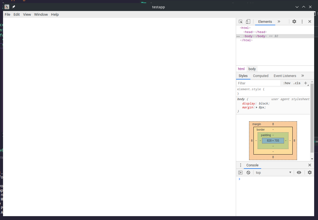Open DevTools settings gear icon
The image size is (318, 220).
click(x=294, y=21)
